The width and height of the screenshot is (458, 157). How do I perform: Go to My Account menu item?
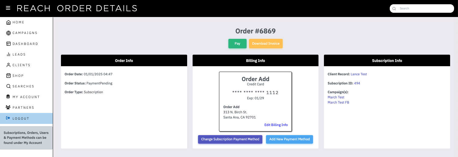click(26, 97)
